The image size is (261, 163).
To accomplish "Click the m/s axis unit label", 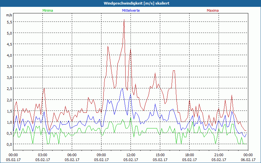I will tap(9, 15).
